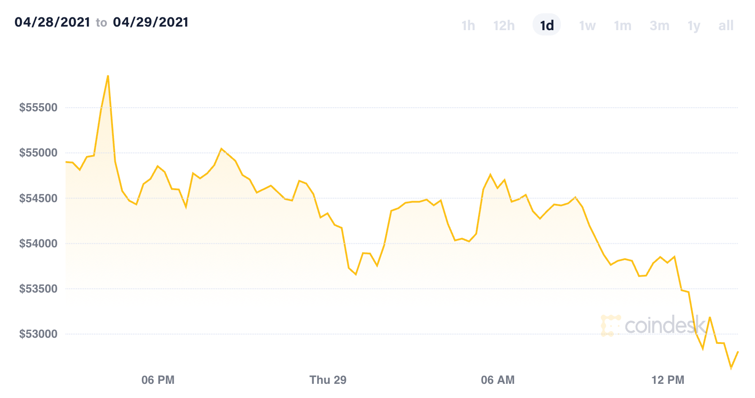Click the start date 04/28/2021
The height and width of the screenshot is (398, 755).
[x=52, y=22]
